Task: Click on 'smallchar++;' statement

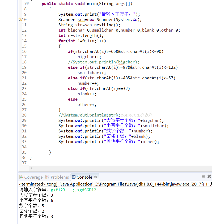Action: point(92,73)
